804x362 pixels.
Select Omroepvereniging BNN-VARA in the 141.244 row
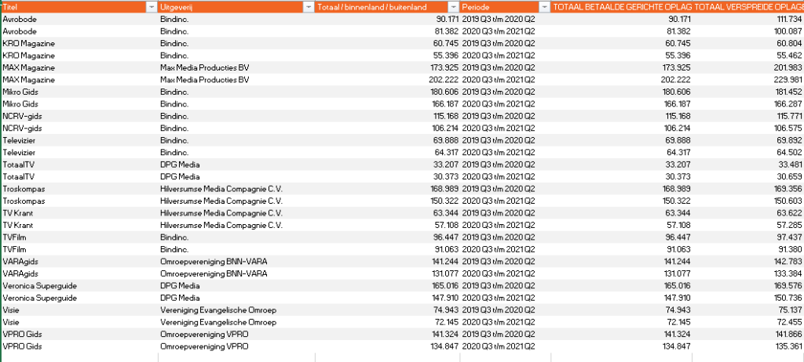(214, 262)
